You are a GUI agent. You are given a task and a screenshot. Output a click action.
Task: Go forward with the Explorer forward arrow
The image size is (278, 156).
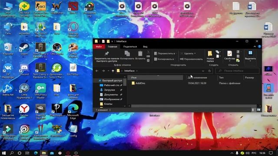pyautogui.click(x=103, y=71)
